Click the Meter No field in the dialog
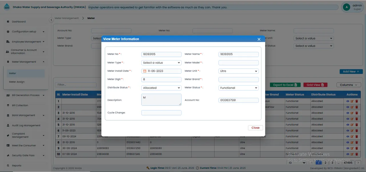366x172 pixels. [161, 54]
